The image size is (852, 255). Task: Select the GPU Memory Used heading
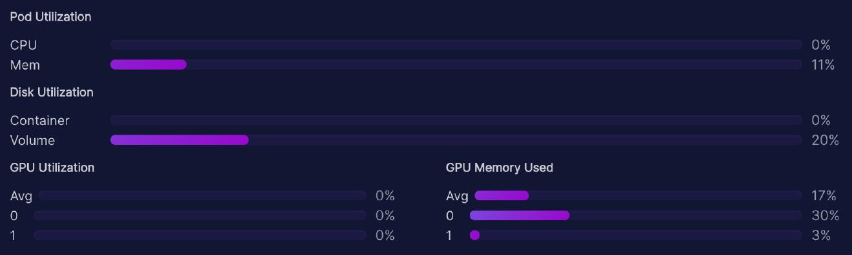pos(500,167)
